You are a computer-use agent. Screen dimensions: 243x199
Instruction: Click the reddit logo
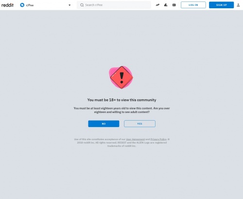7,5
